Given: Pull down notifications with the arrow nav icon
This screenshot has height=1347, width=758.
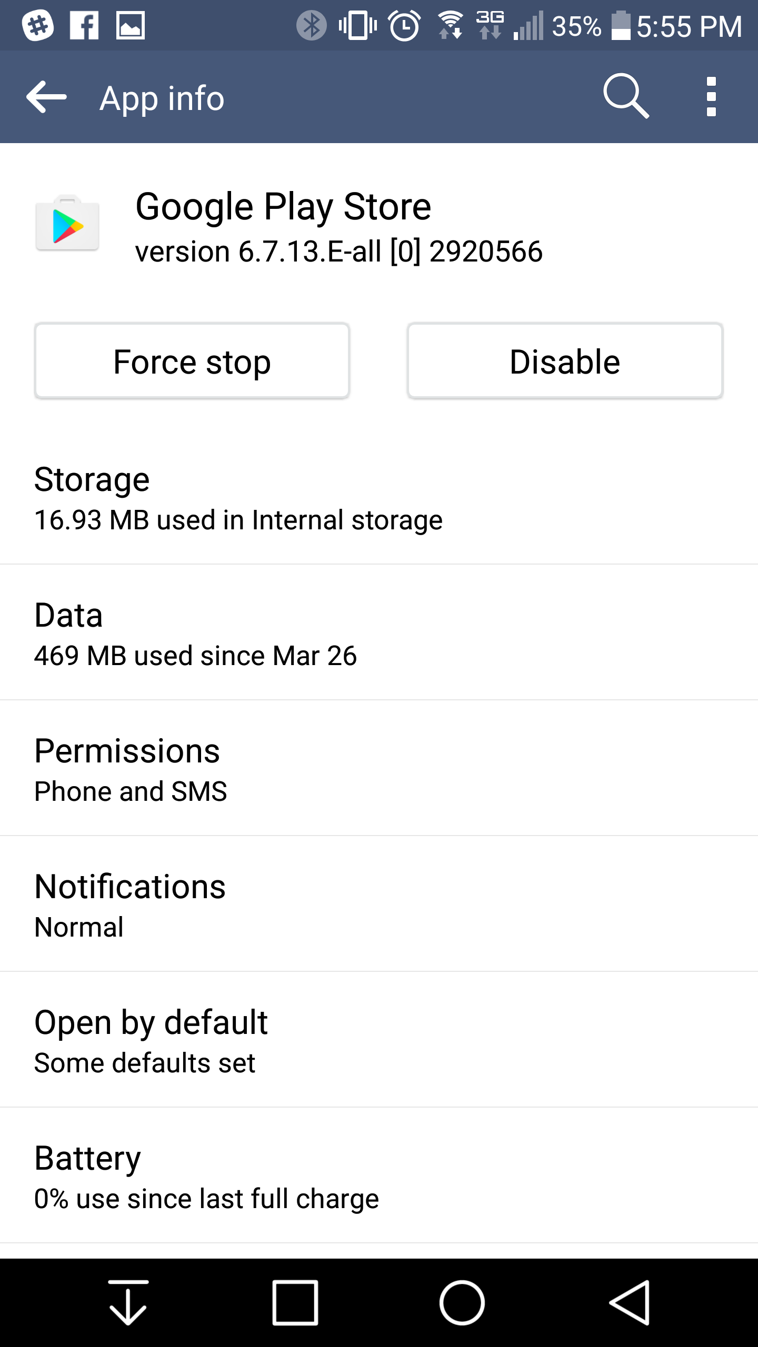Looking at the screenshot, I should click(x=128, y=1302).
